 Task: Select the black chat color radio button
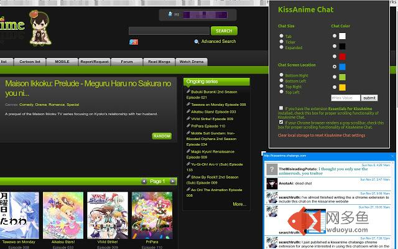[335, 46]
